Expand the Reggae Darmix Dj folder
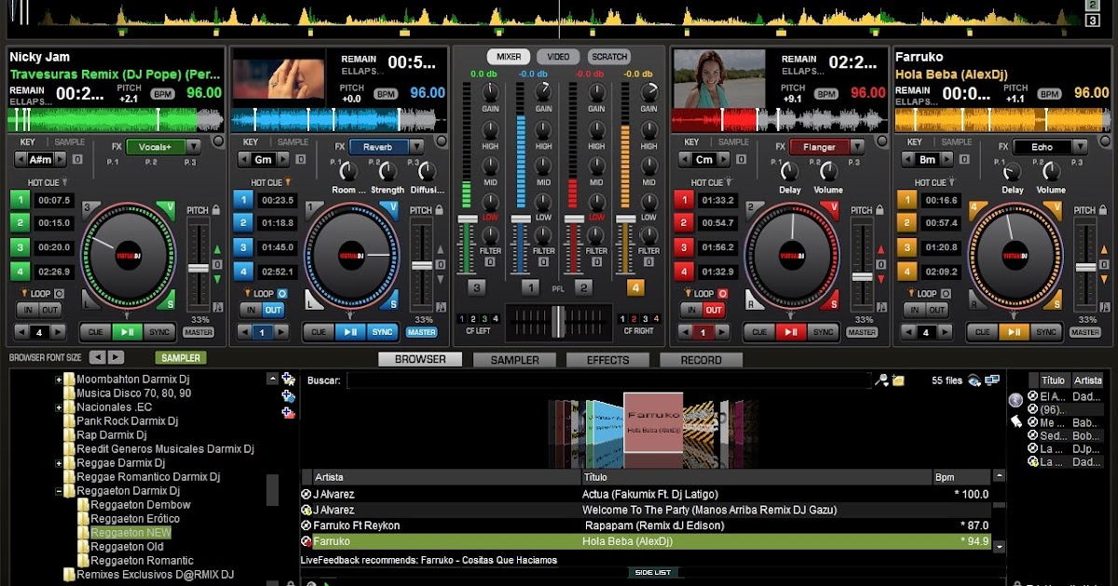Screen dimensions: 1118x586 pos(58,463)
